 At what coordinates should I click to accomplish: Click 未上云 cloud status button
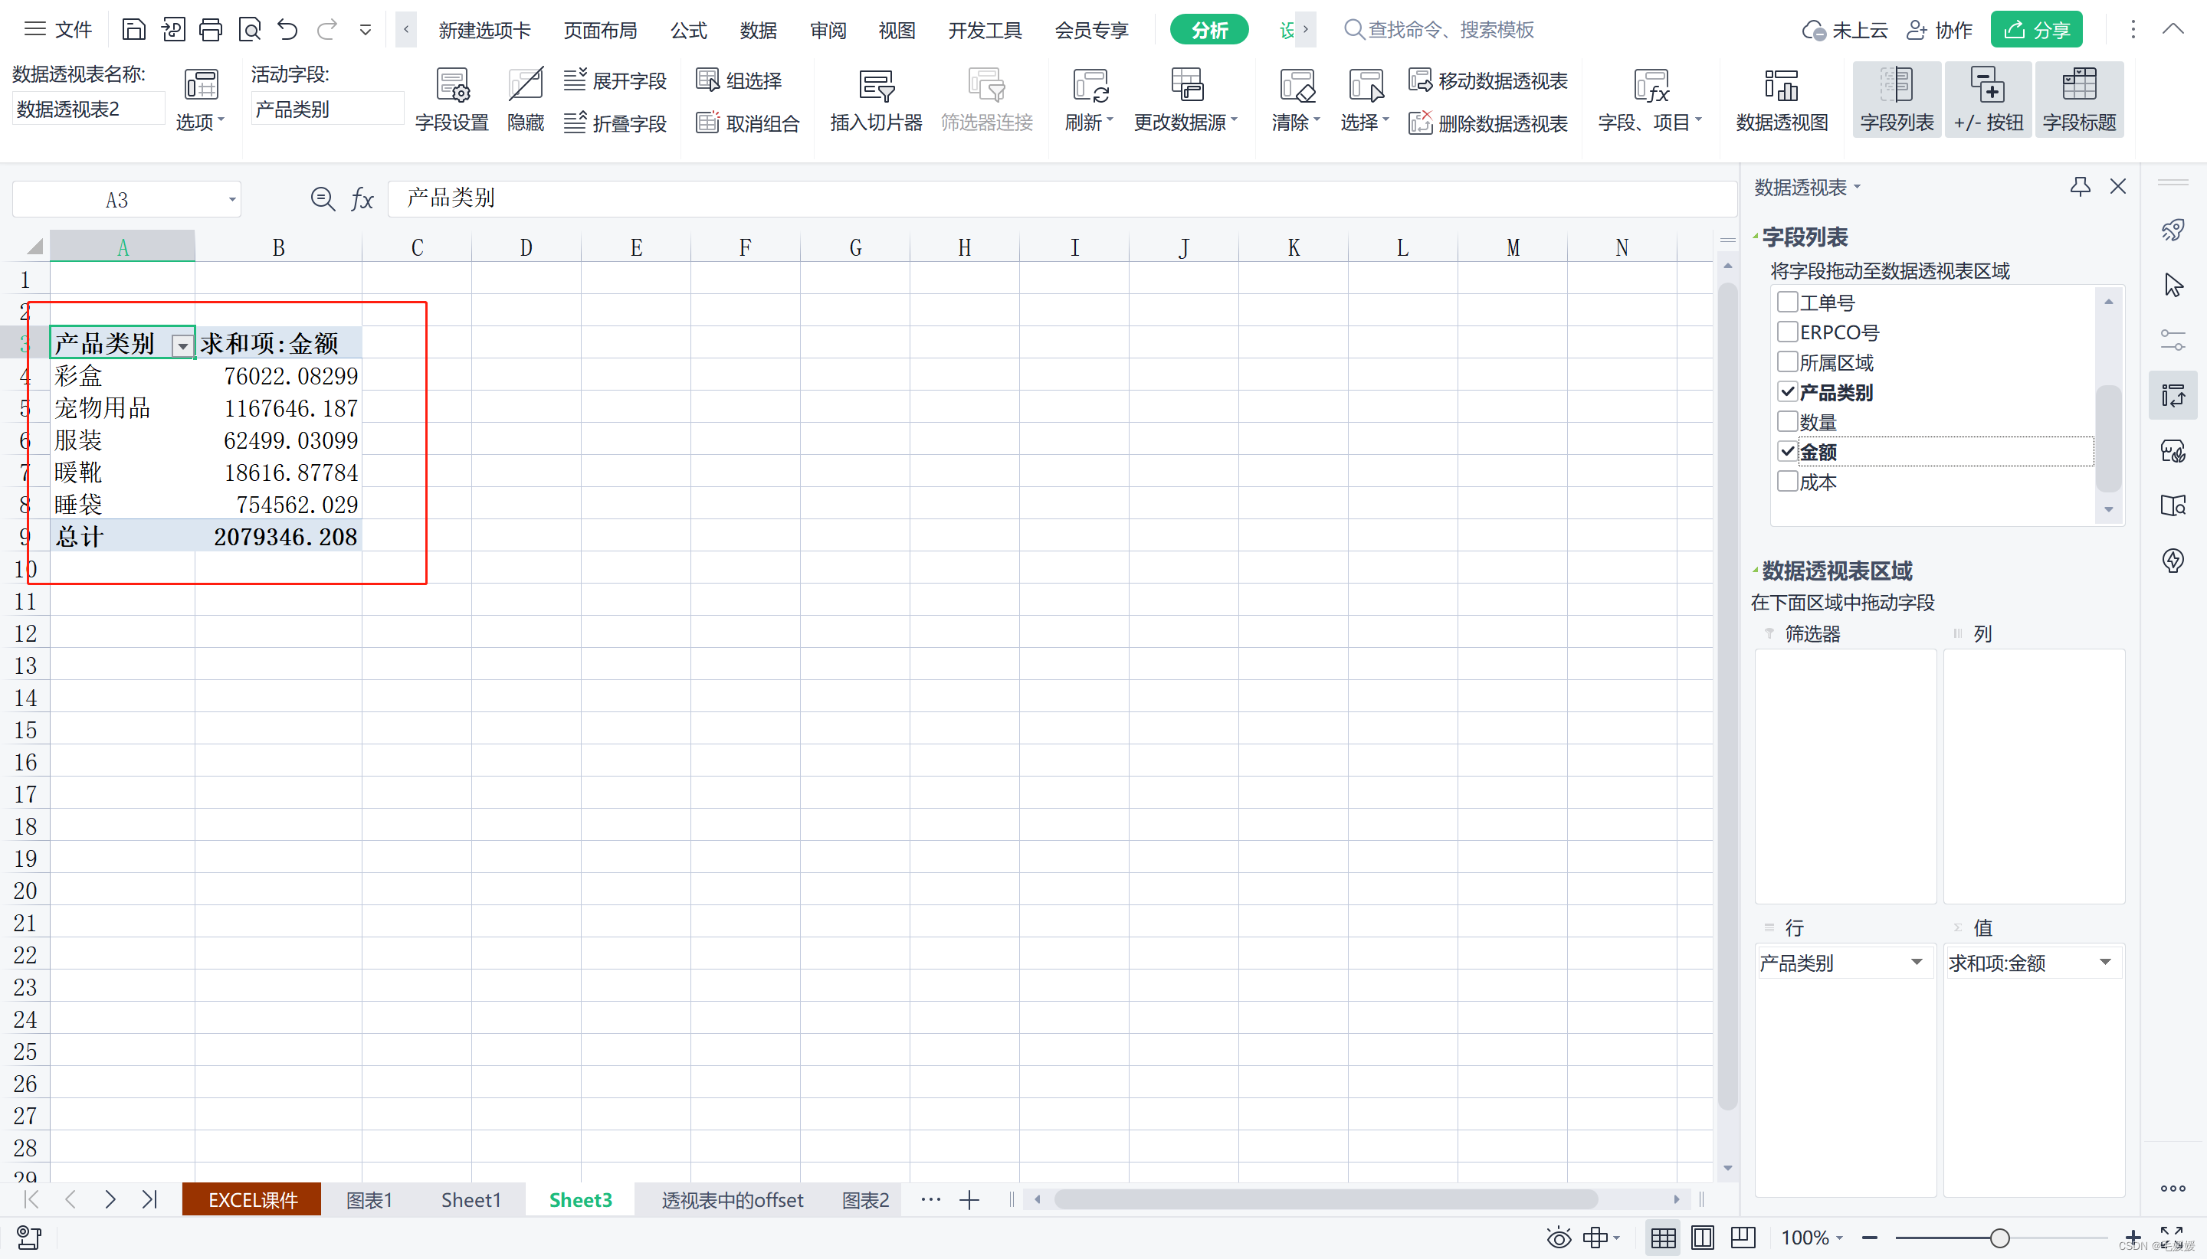tap(1845, 29)
